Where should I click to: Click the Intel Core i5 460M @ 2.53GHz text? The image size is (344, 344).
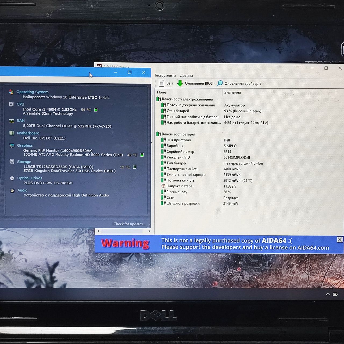point(50,109)
